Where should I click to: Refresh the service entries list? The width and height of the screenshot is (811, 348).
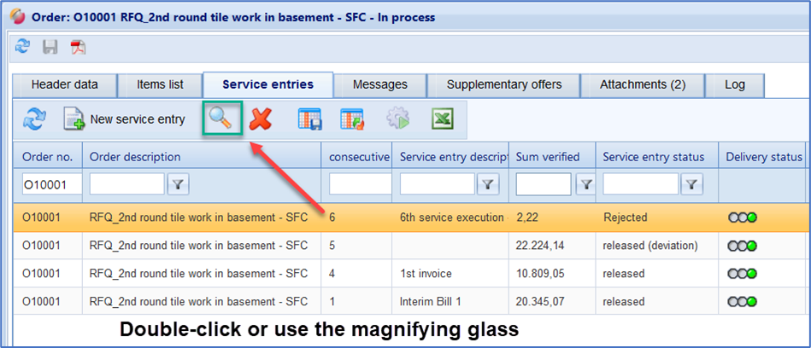34,119
